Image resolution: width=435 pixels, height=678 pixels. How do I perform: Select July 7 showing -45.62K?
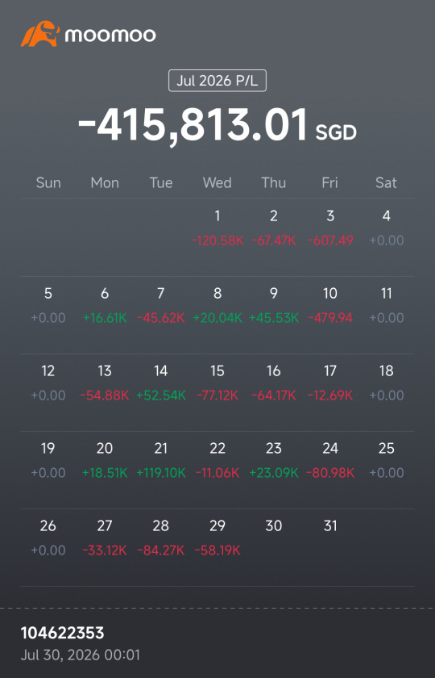pos(161,306)
